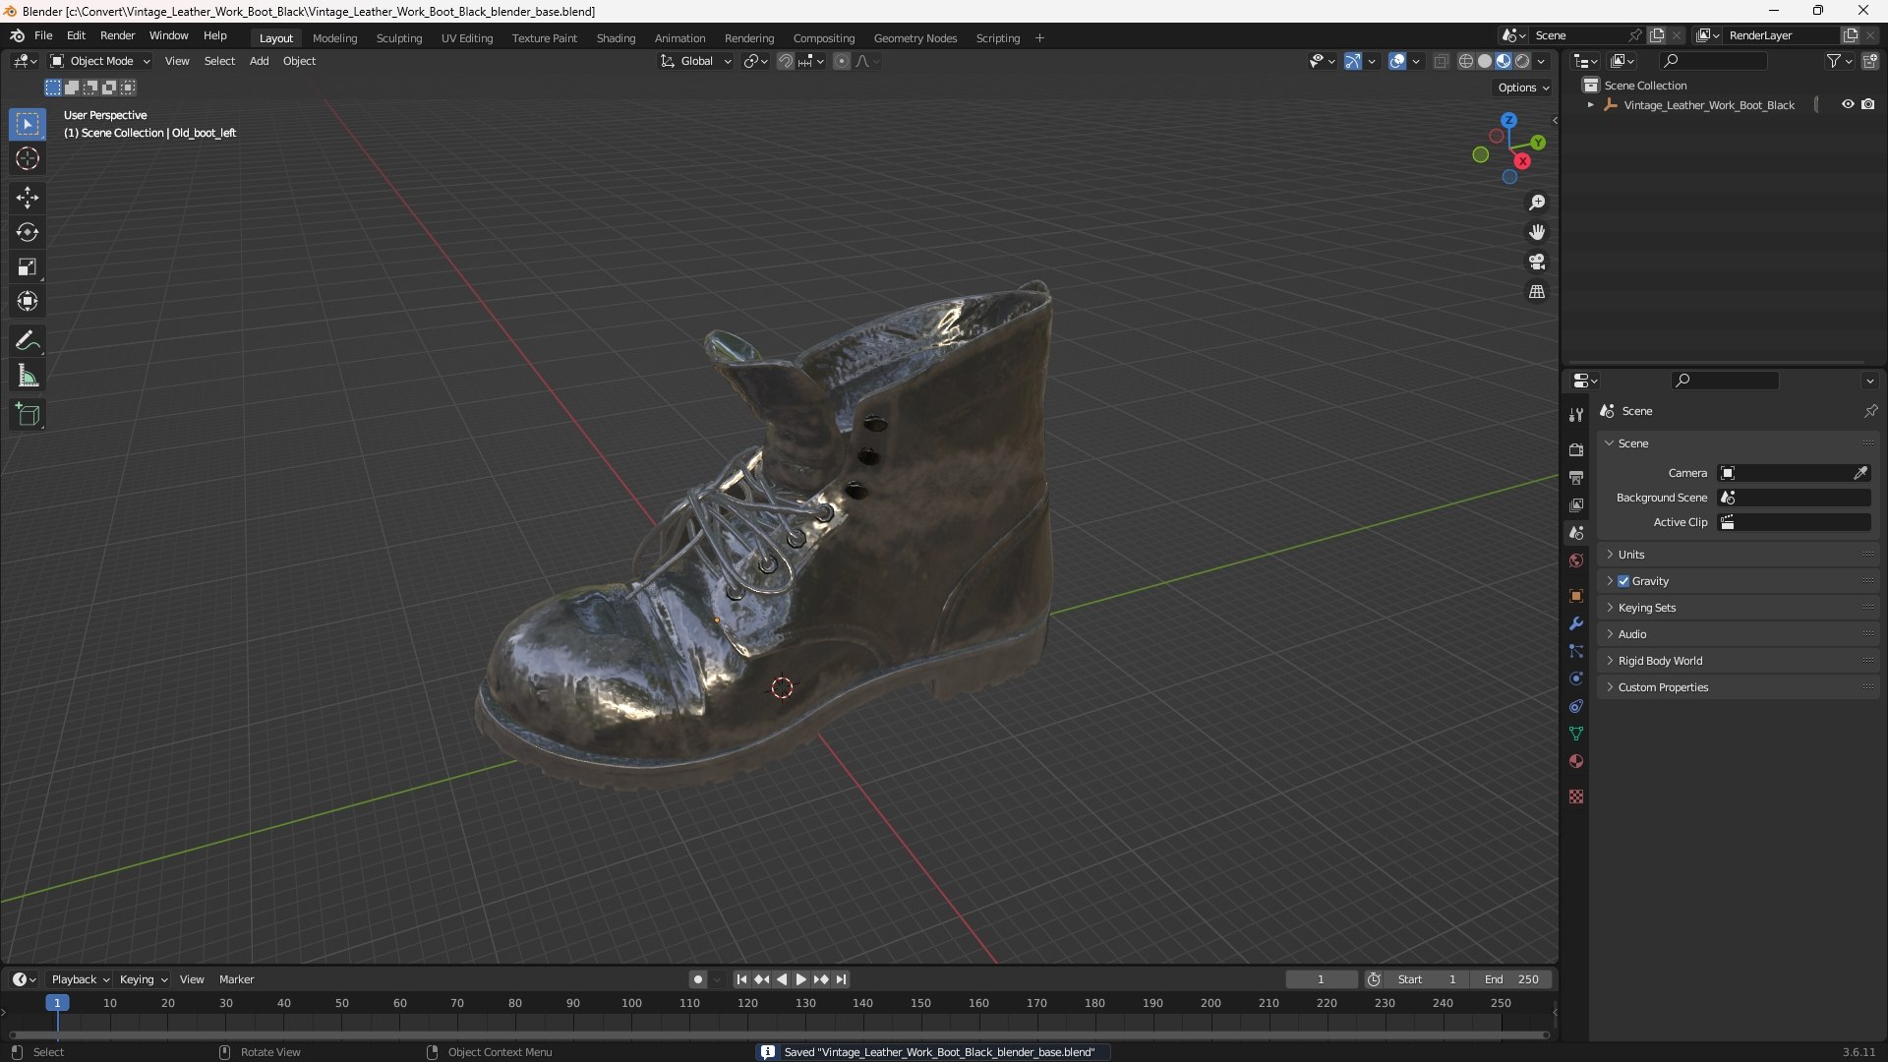Select the Scale tool
Image resolution: width=1888 pixels, height=1062 pixels.
(x=28, y=266)
